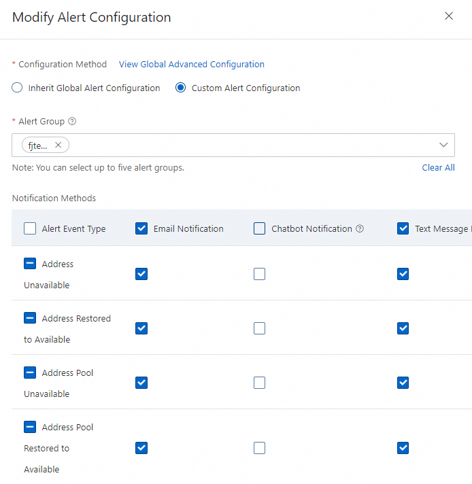Close the Modify Alert Configuration dialog
The image size is (472, 484).
coord(448,16)
